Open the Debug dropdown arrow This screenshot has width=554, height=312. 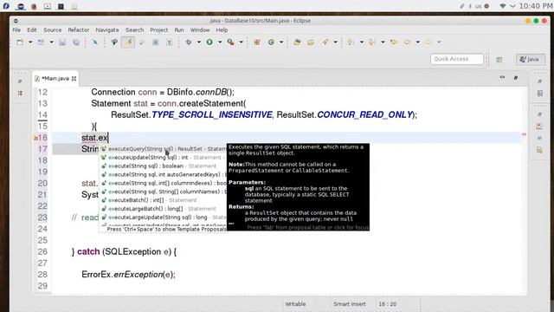198,42
